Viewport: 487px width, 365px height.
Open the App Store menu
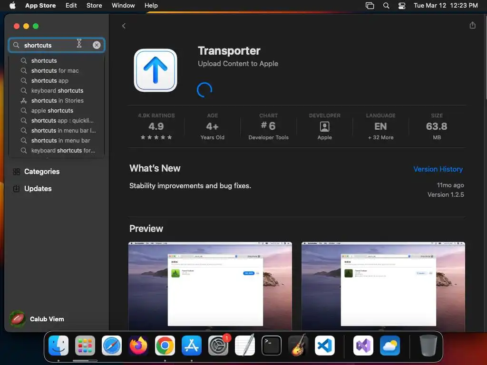pyautogui.click(x=40, y=5)
